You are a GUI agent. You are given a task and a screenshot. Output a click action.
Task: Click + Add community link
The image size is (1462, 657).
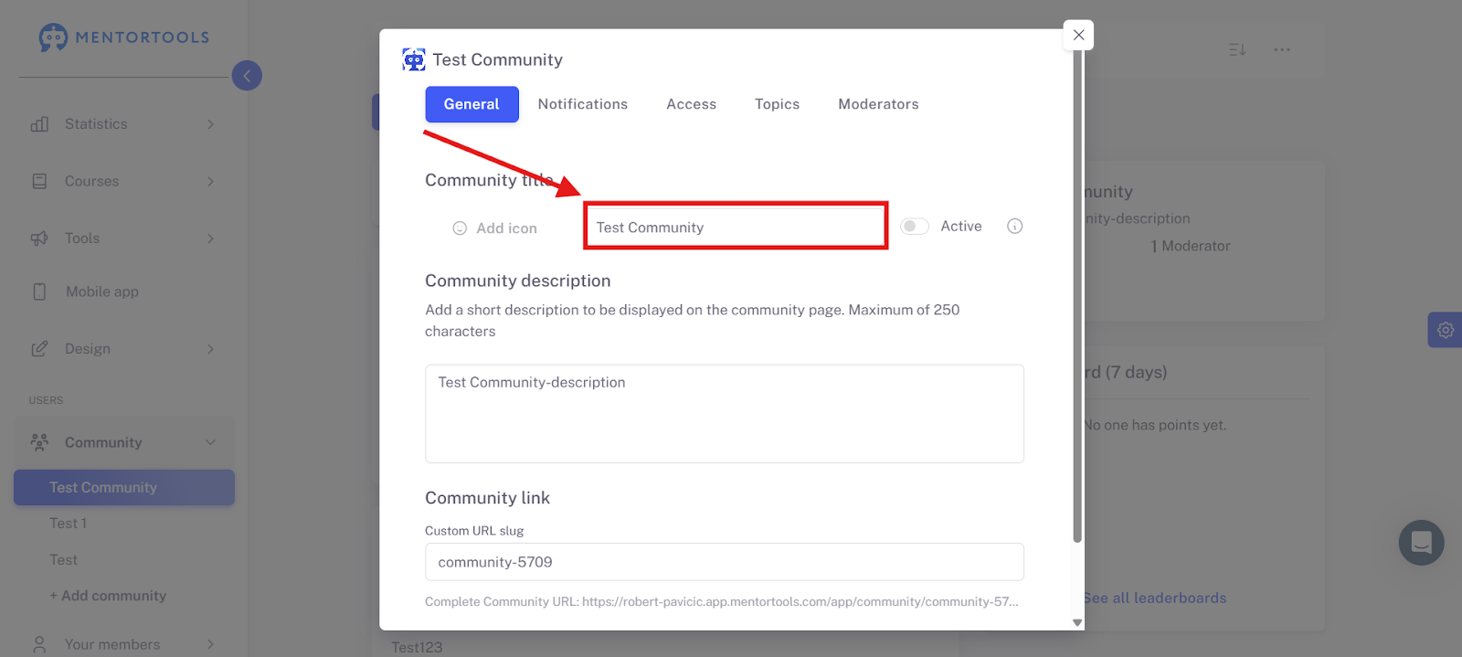[x=108, y=596]
